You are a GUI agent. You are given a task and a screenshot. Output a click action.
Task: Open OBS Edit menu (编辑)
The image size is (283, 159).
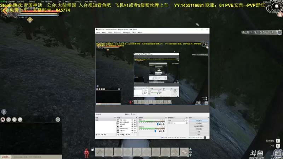pos(104,33)
